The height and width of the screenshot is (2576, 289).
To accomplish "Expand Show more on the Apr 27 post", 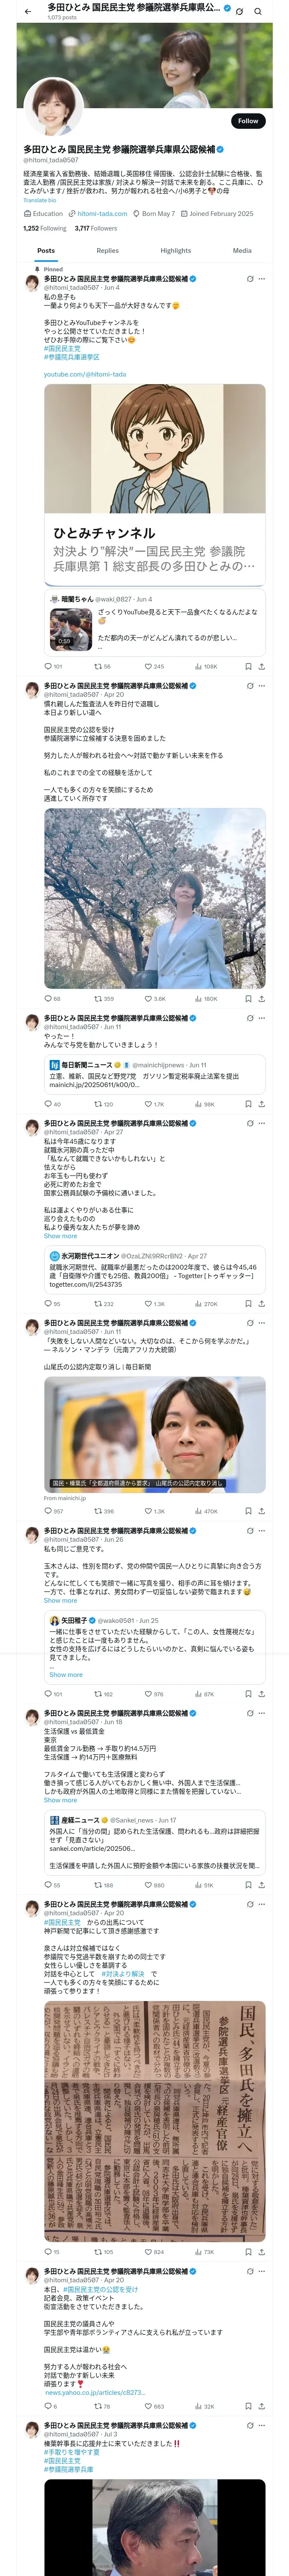I will pos(60,1236).
